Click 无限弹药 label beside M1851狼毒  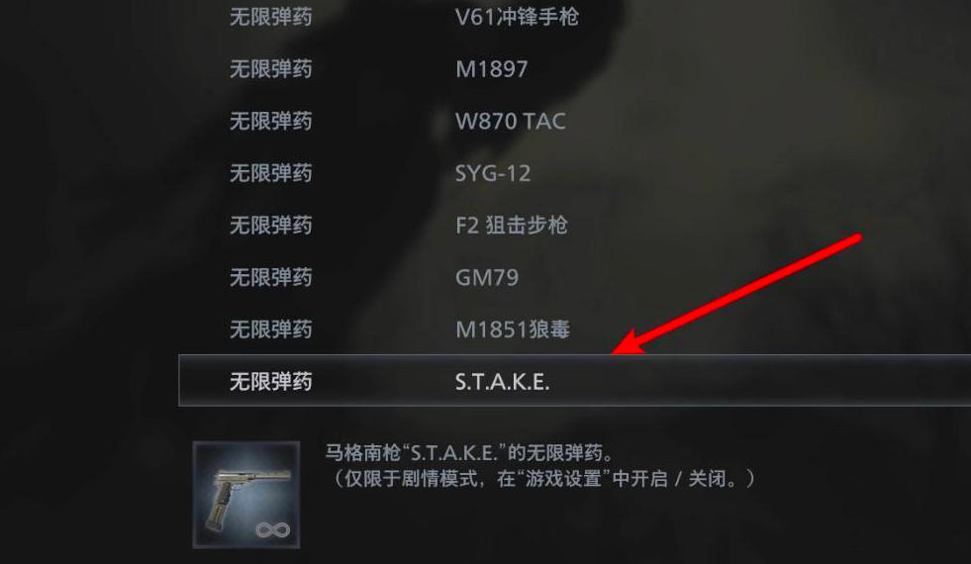coord(270,329)
